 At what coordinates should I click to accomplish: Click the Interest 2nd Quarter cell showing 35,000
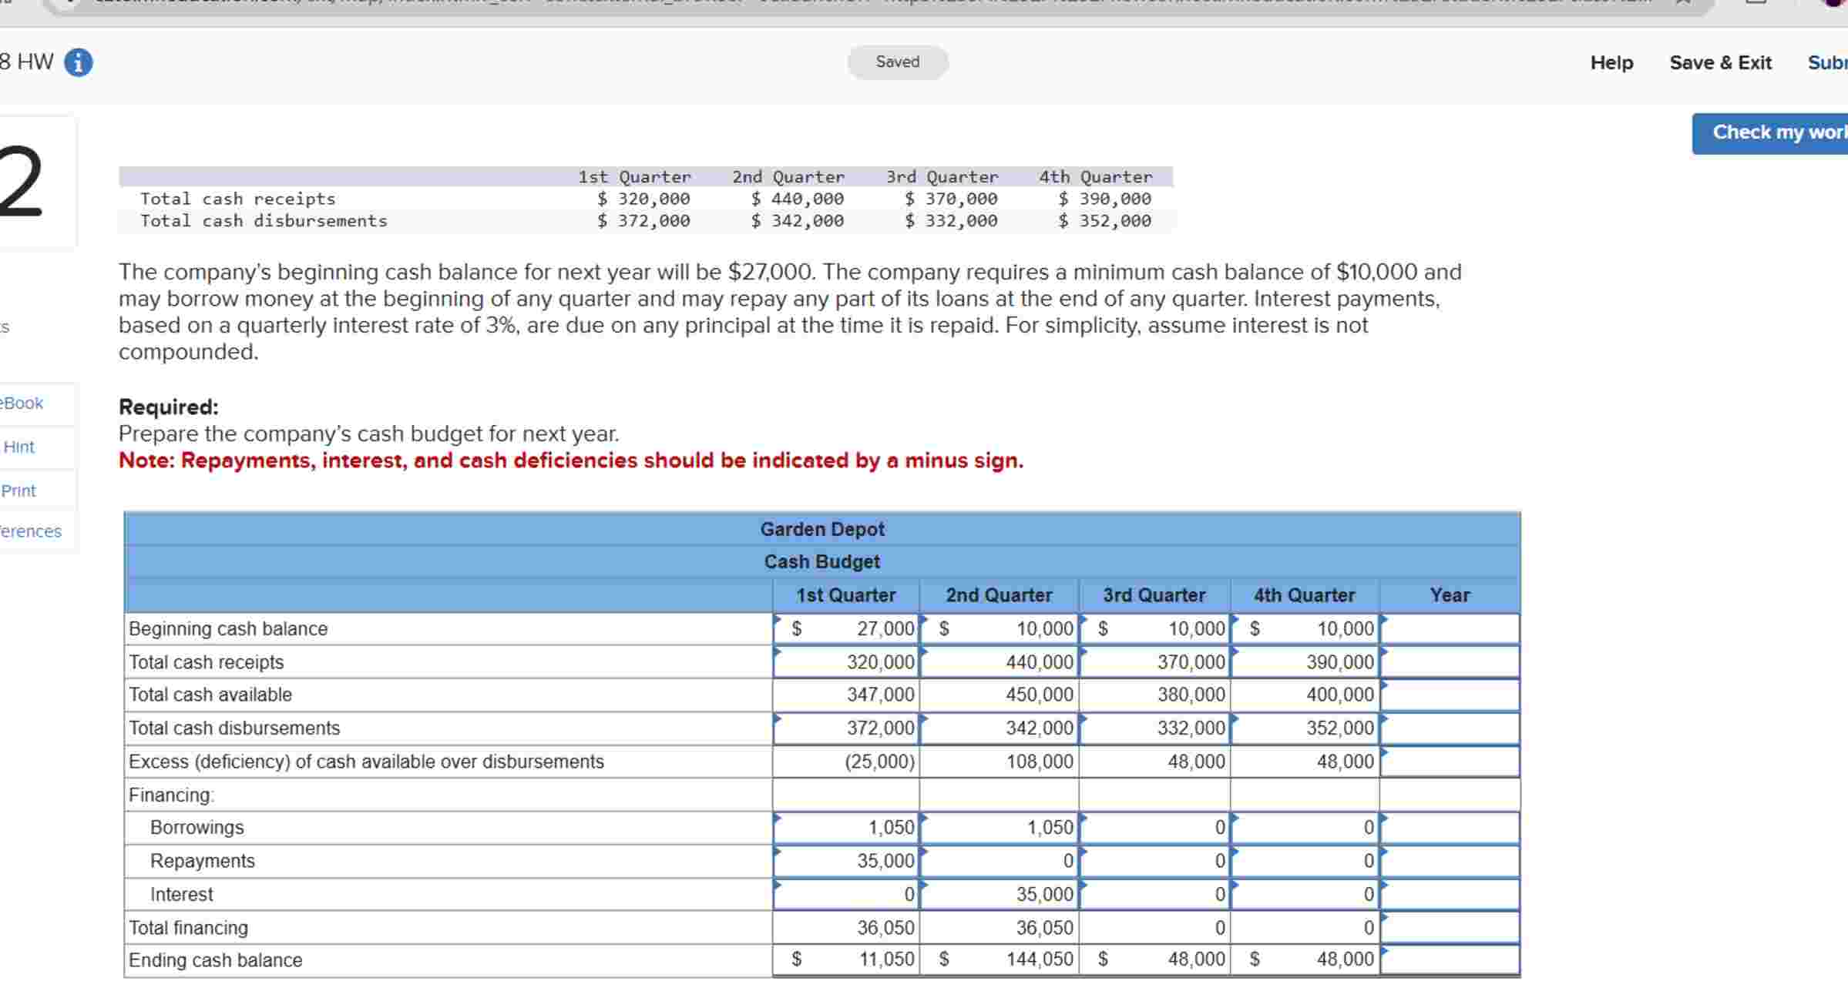[x=998, y=893]
